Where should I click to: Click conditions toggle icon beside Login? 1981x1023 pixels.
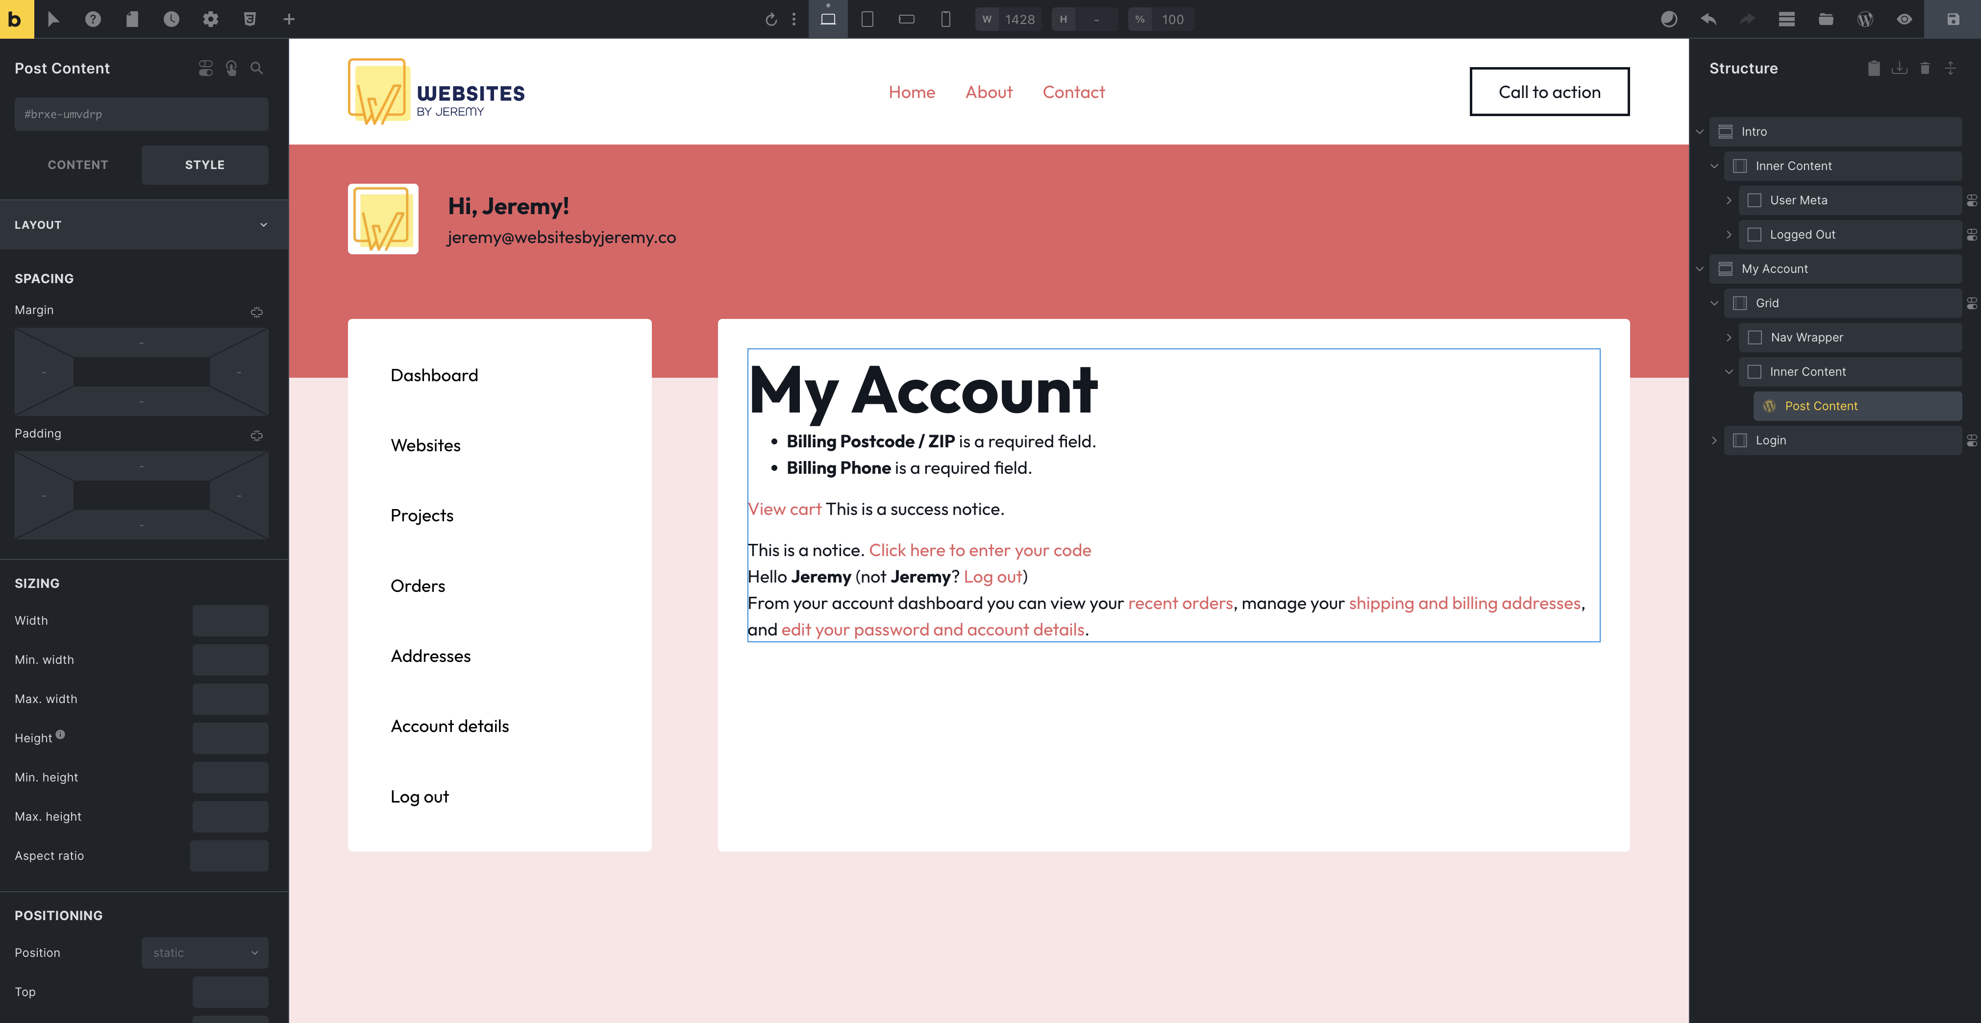(x=1973, y=441)
